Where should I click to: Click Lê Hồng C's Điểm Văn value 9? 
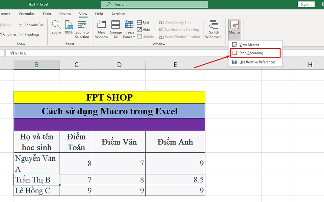tap(119, 191)
